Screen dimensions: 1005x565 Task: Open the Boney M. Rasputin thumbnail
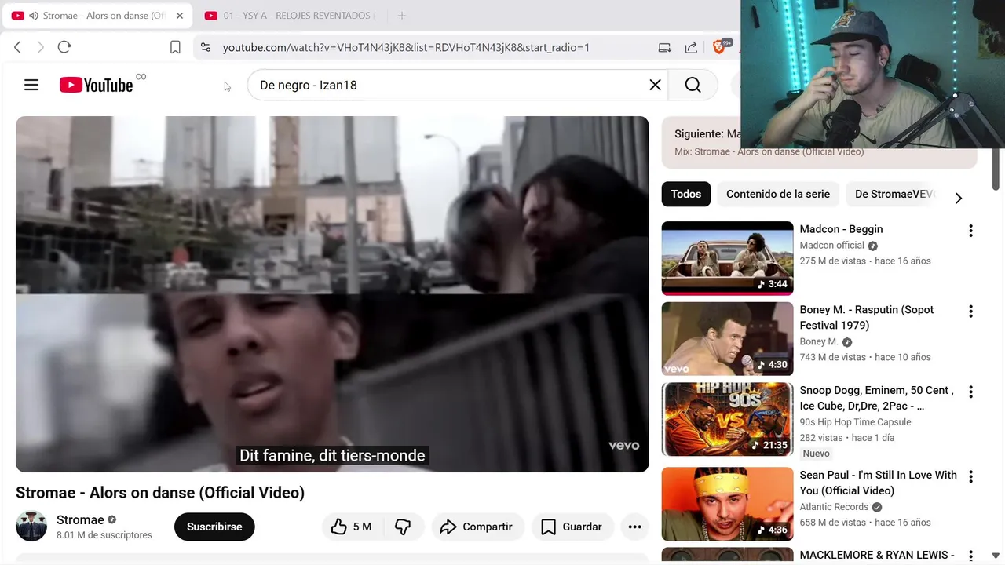(727, 339)
